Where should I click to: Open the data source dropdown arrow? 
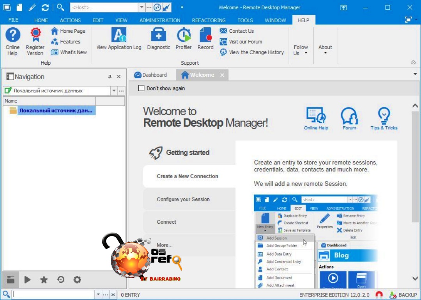pos(114,91)
